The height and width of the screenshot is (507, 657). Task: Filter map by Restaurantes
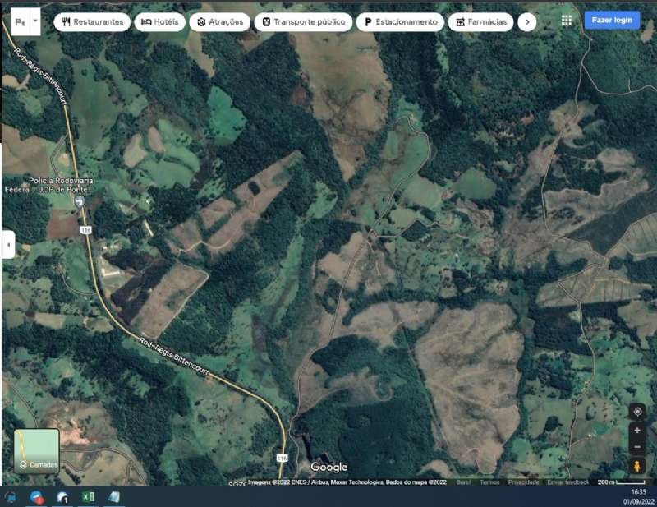(x=92, y=21)
